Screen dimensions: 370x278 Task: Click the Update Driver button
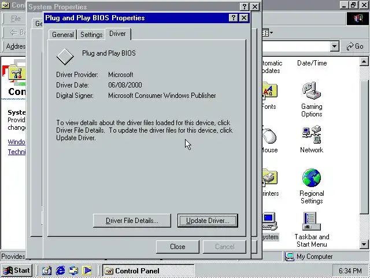(x=208, y=221)
